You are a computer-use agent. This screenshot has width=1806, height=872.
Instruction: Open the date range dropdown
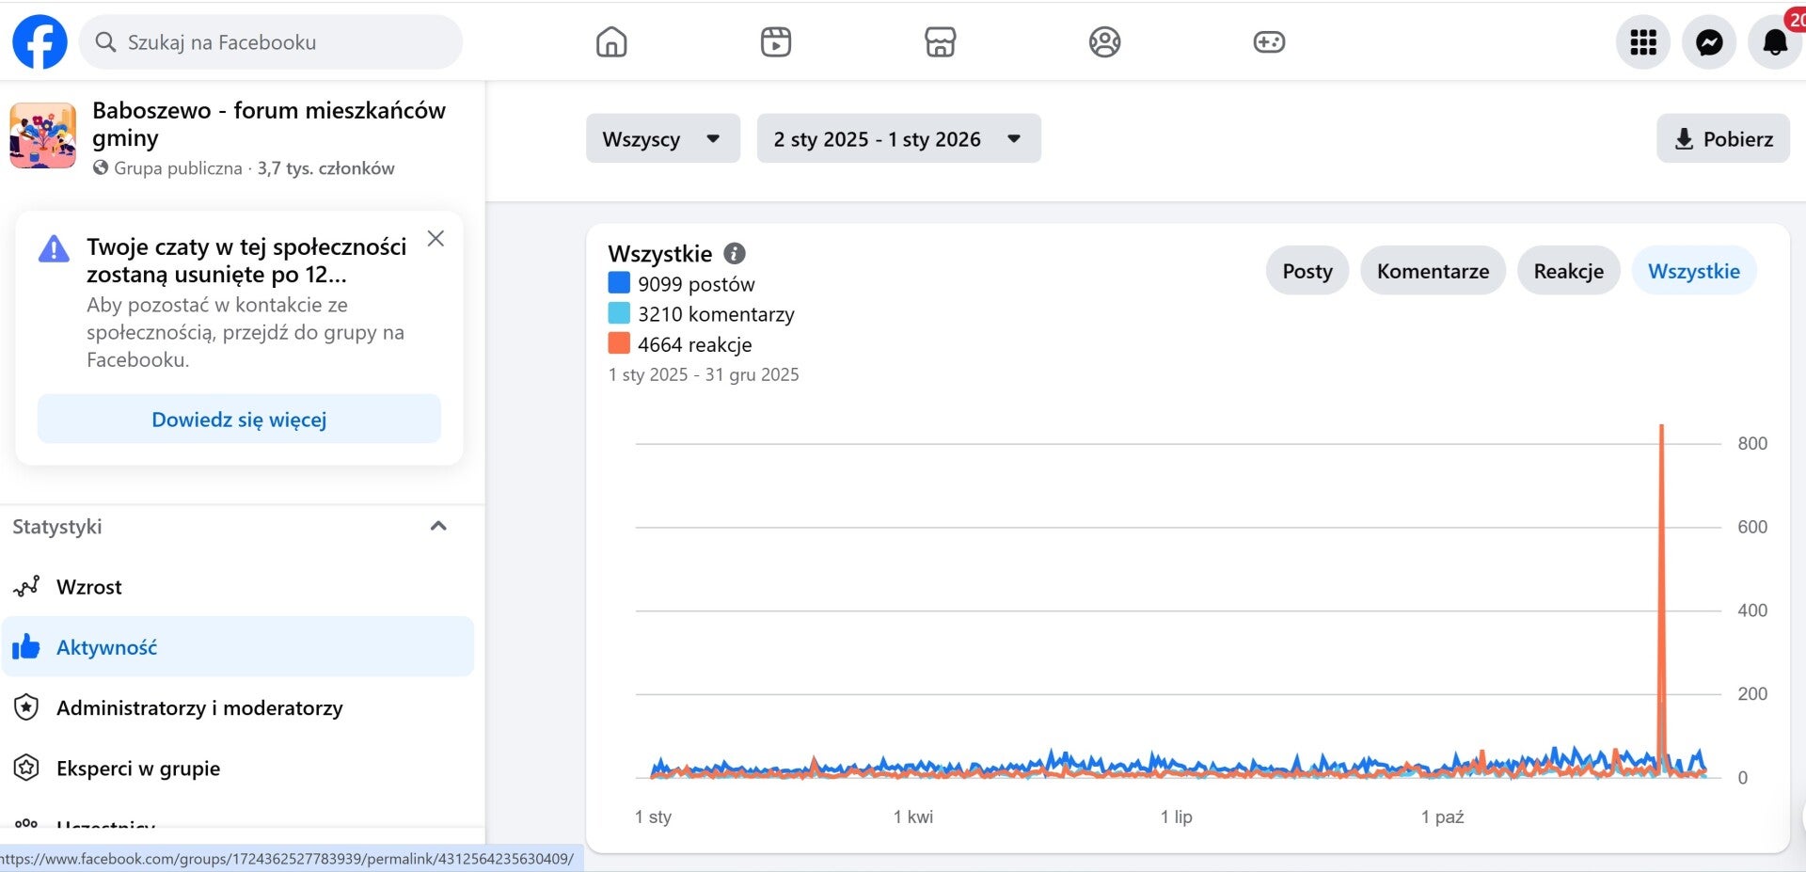(x=898, y=139)
